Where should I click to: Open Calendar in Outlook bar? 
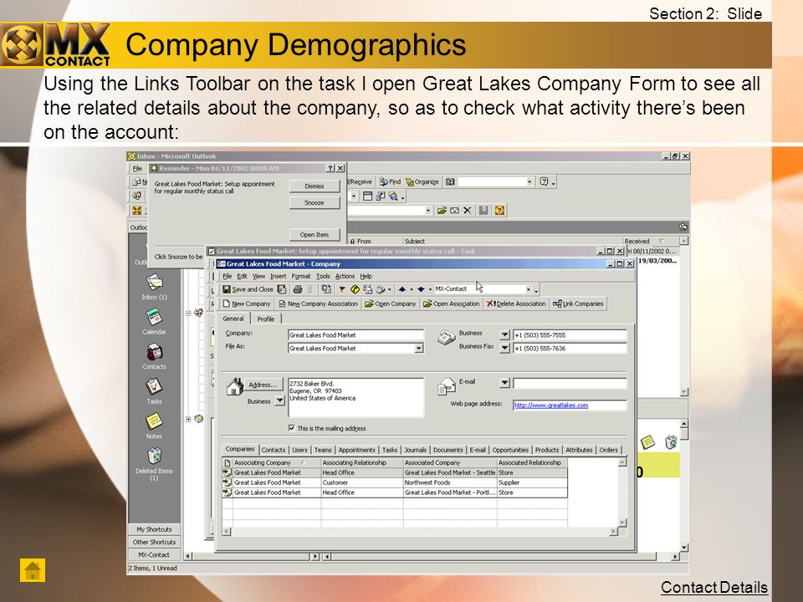[x=154, y=322]
